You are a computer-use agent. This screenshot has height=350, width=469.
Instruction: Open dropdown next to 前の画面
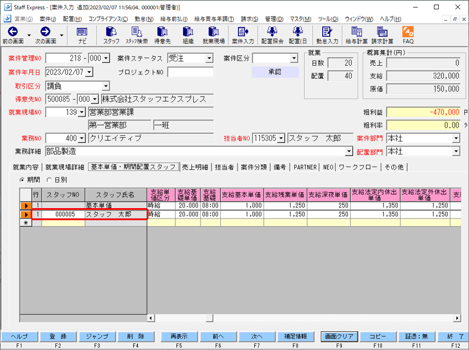(x=29, y=35)
